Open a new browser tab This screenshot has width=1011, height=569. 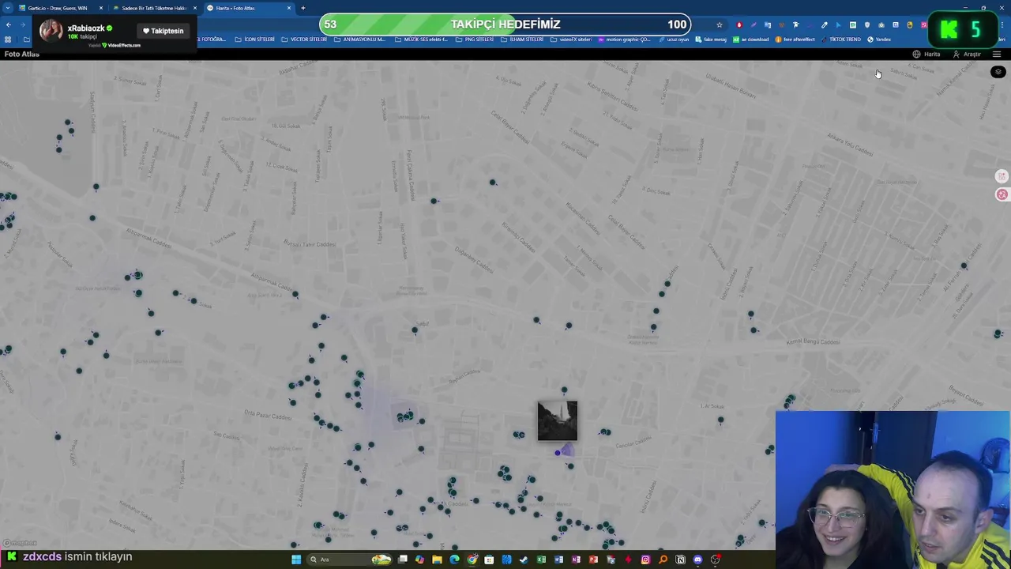(x=303, y=8)
